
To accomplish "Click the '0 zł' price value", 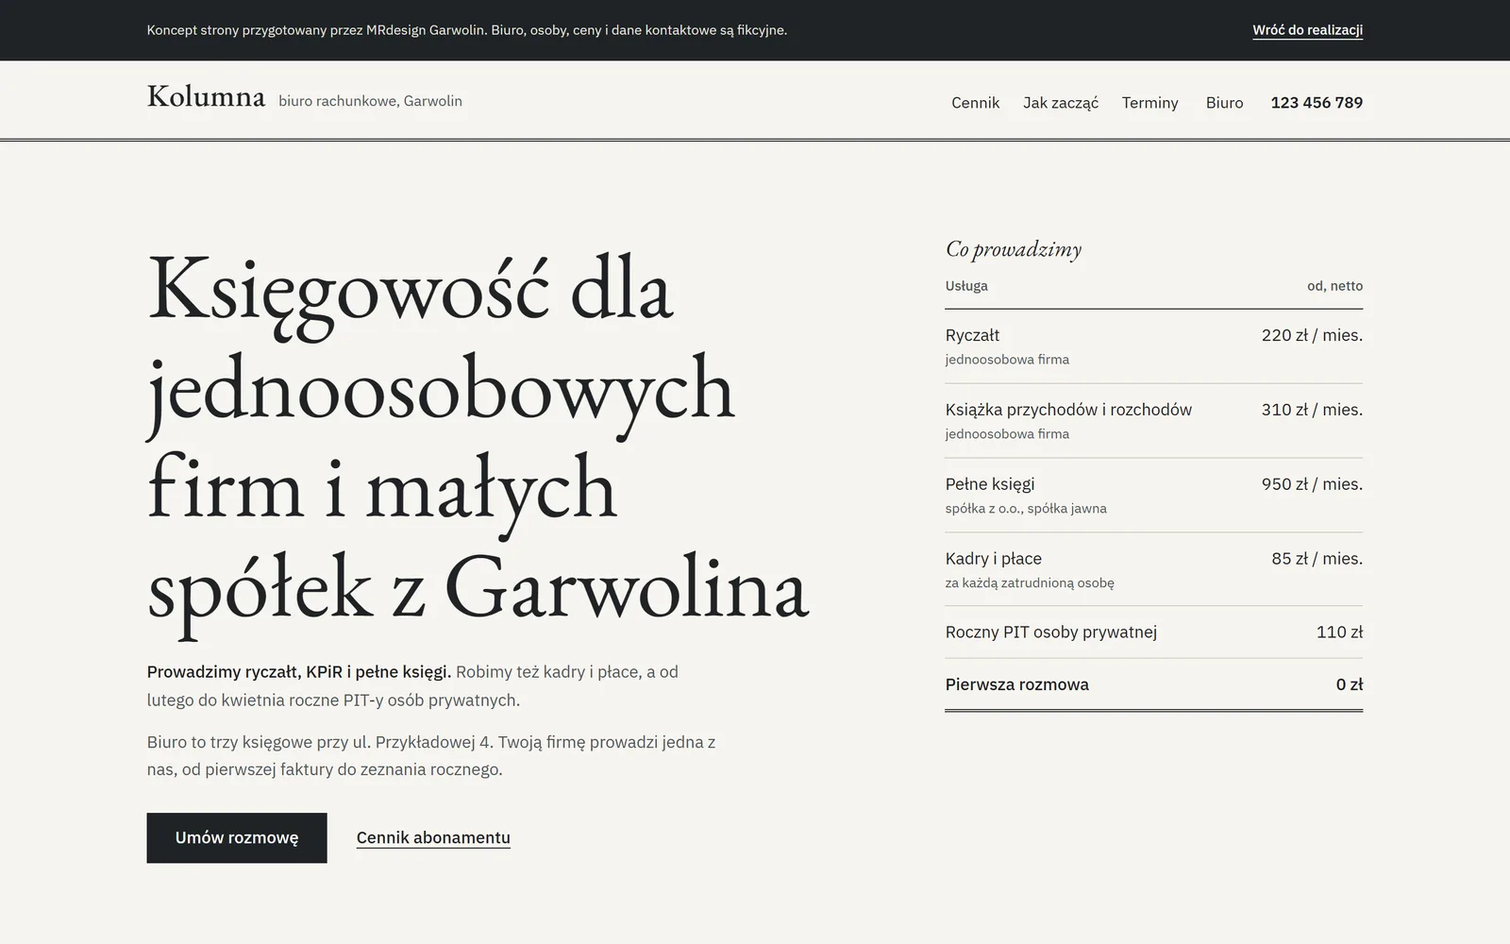I will 1350,684.
